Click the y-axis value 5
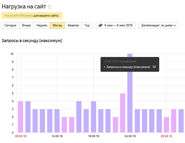This screenshot has height=143, width=185. pos(13,93)
